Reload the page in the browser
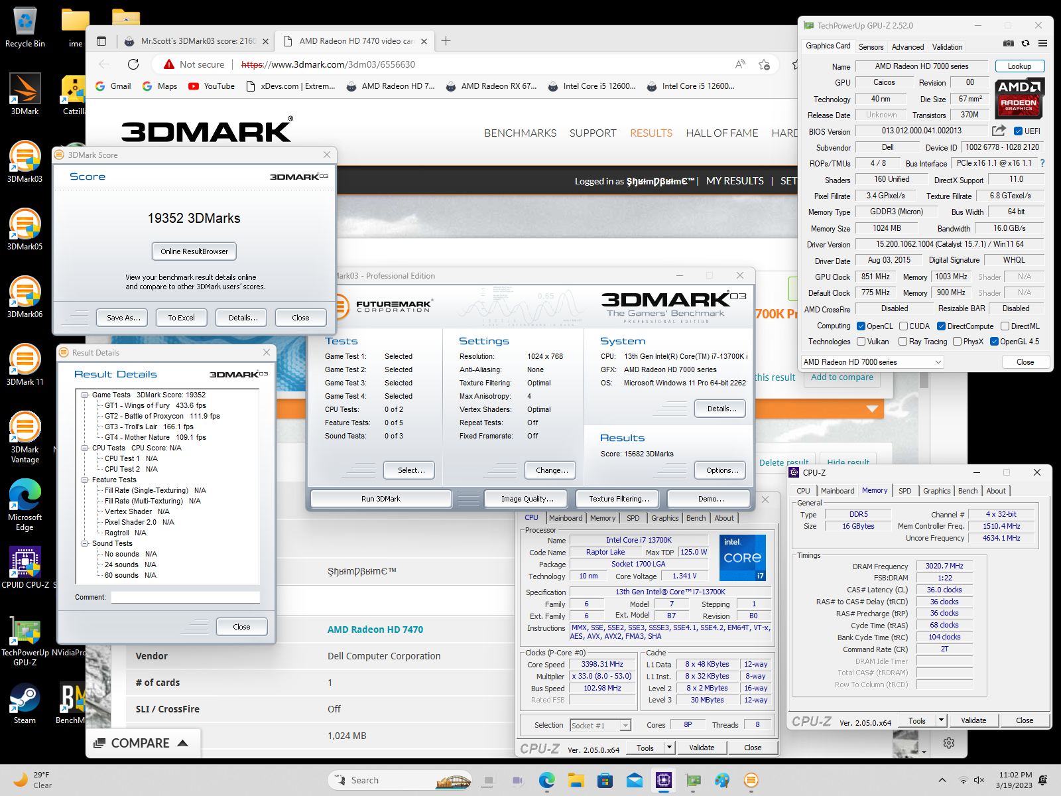1061x796 pixels. click(x=133, y=64)
